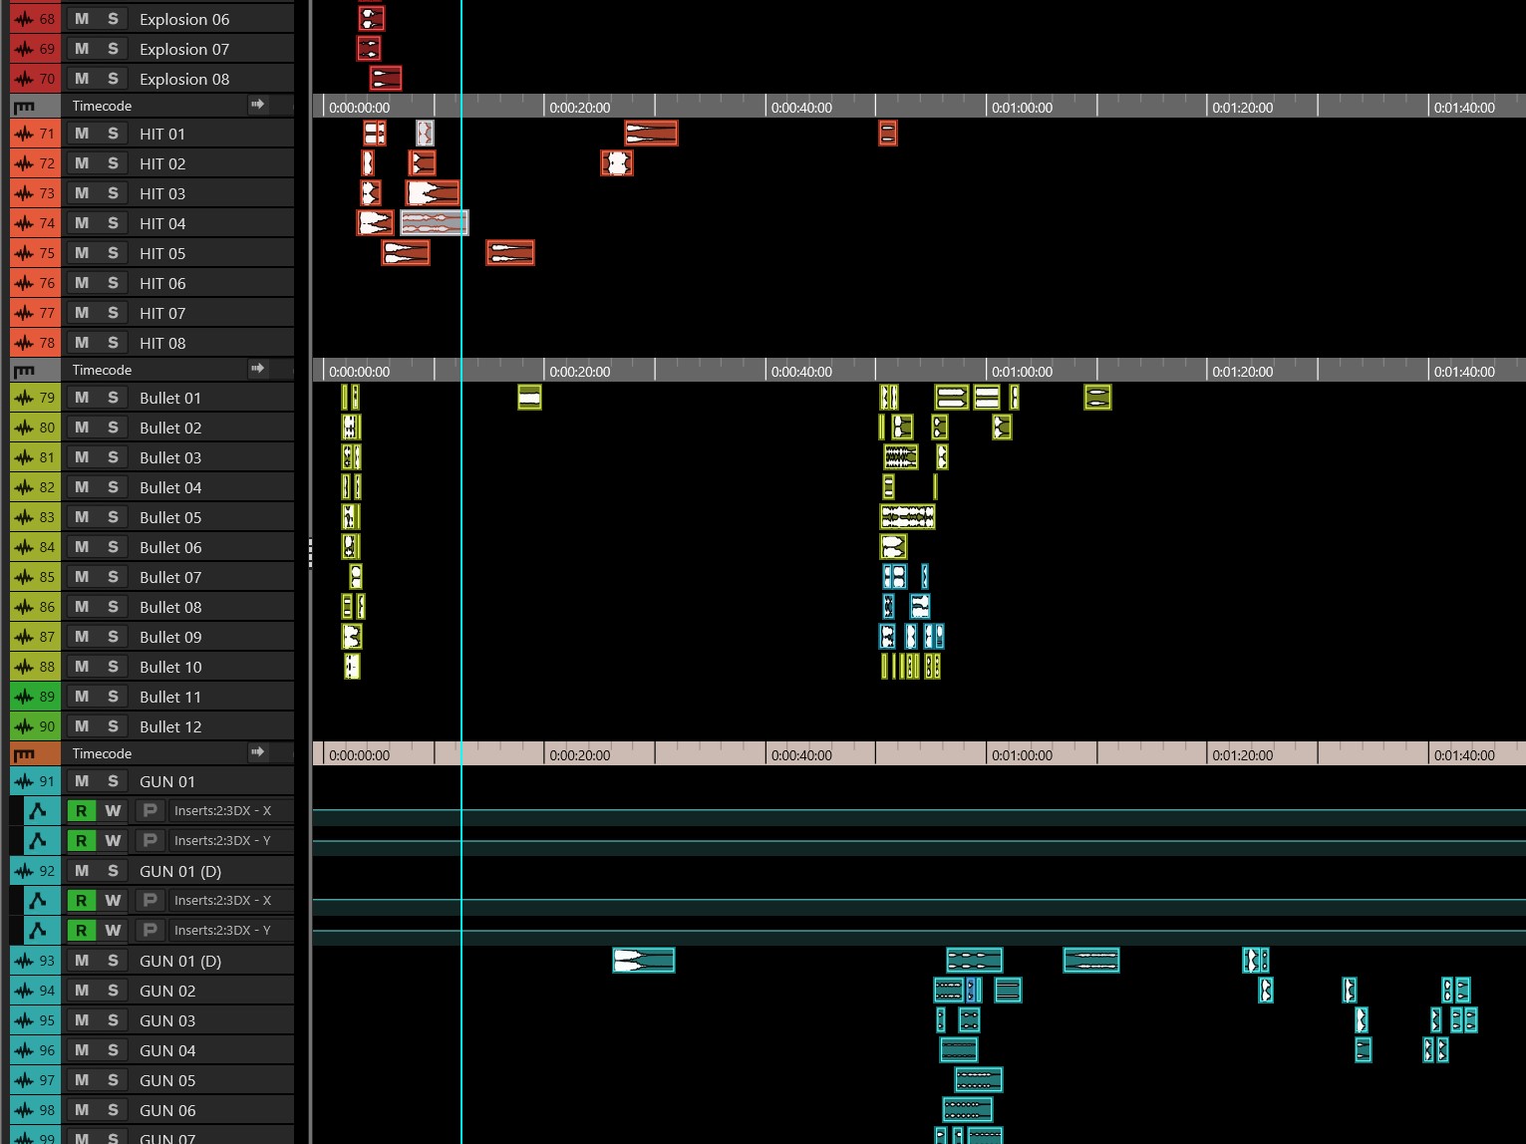Select the gray audio clip on HIT 04
Viewport: 1526px width, 1144px height.
click(x=434, y=223)
